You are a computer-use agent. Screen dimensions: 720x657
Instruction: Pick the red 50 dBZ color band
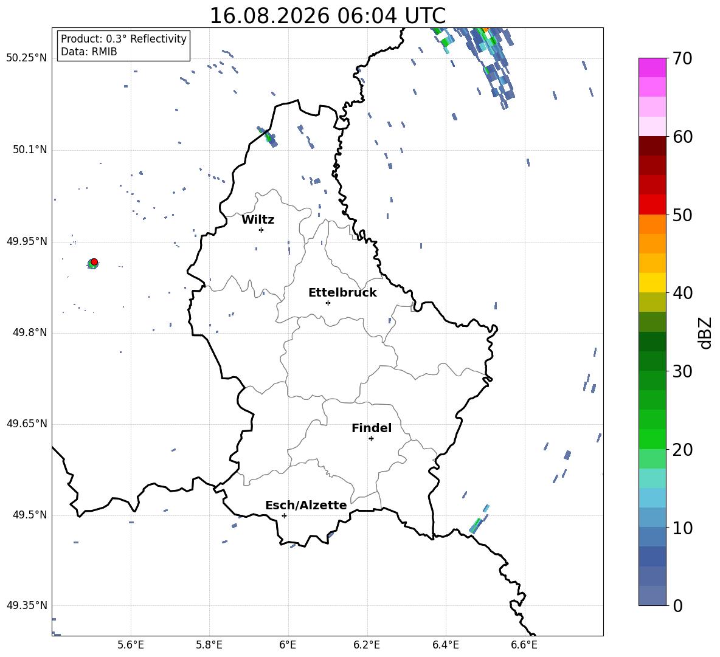coord(652,205)
